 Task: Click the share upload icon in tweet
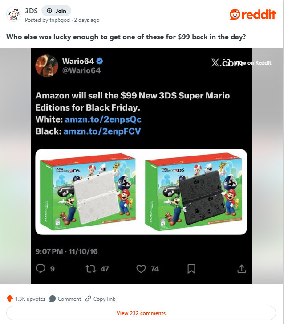click(241, 269)
